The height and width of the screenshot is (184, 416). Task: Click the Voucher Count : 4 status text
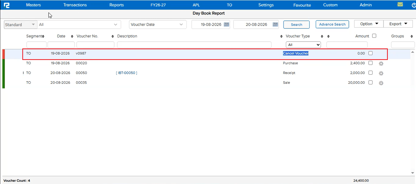coord(17,181)
